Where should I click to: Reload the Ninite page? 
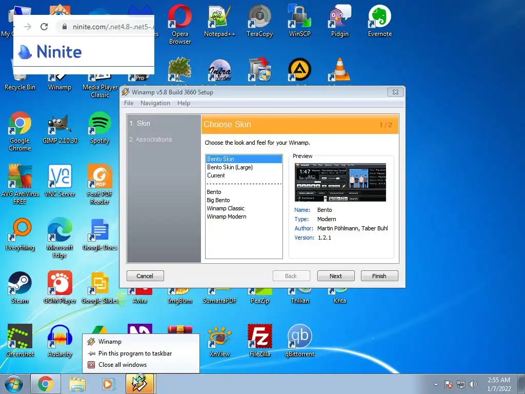[x=44, y=27]
